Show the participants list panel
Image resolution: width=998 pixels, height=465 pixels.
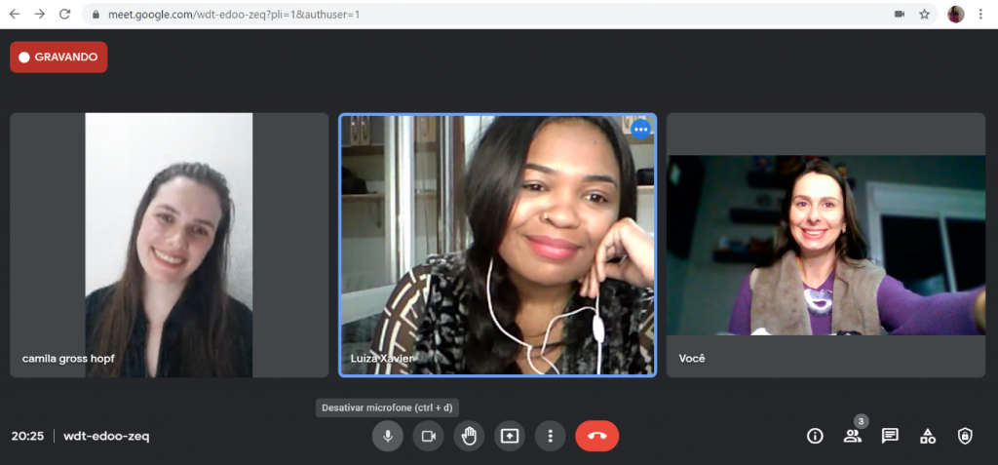coord(853,436)
